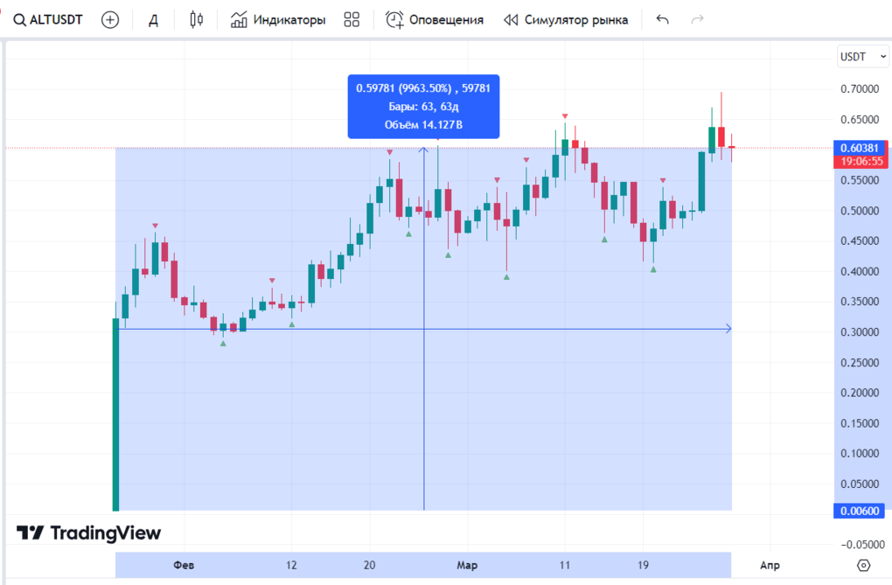Open the daily timeframe selector

point(153,19)
